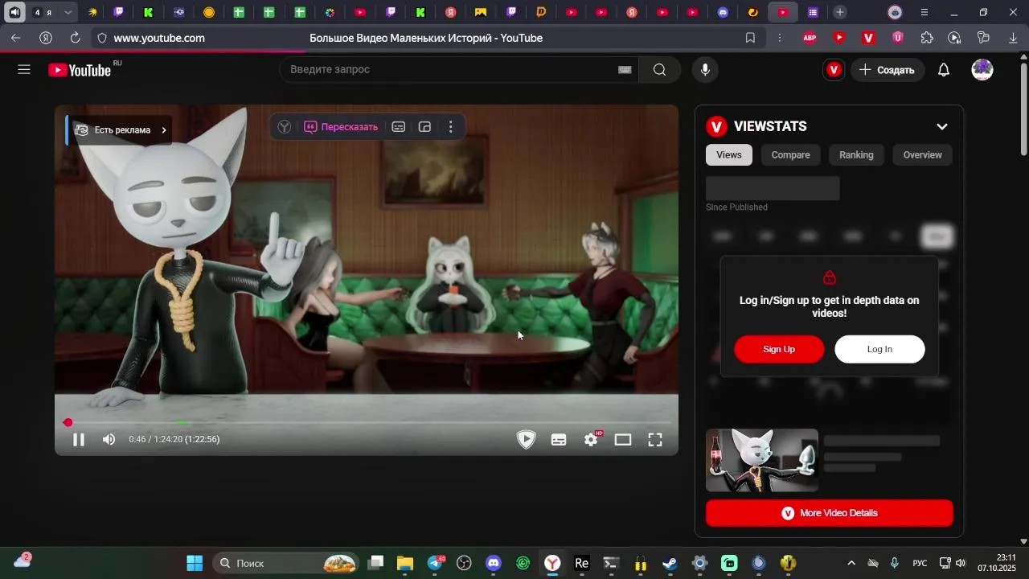Image resolution: width=1029 pixels, height=579 pixels.
Task: Show hidden tray icons chevron
Action: click(x=851, y=563)
